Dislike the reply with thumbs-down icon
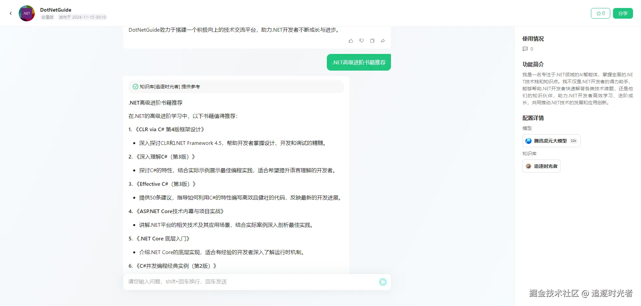641x306 pixels. click(x=362, y=41)
